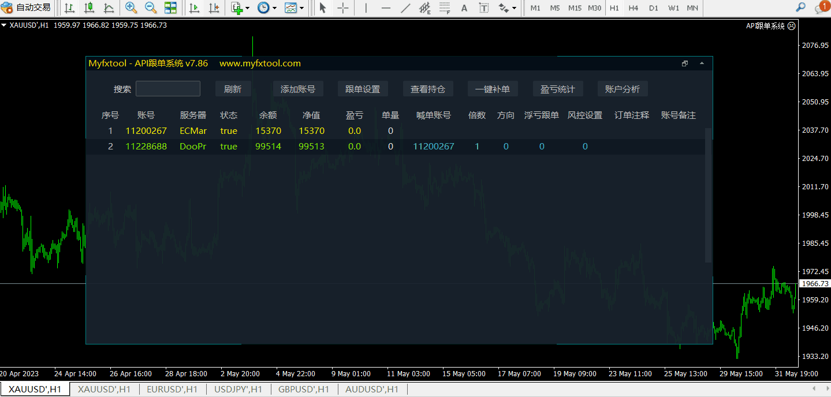Screen dimensions: 831x397
Task: Select the cursor arrow tool
Action: coord(323,8)
